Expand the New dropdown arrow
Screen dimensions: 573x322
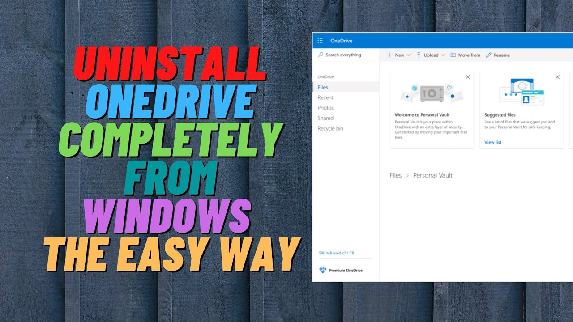coord(408,55)
